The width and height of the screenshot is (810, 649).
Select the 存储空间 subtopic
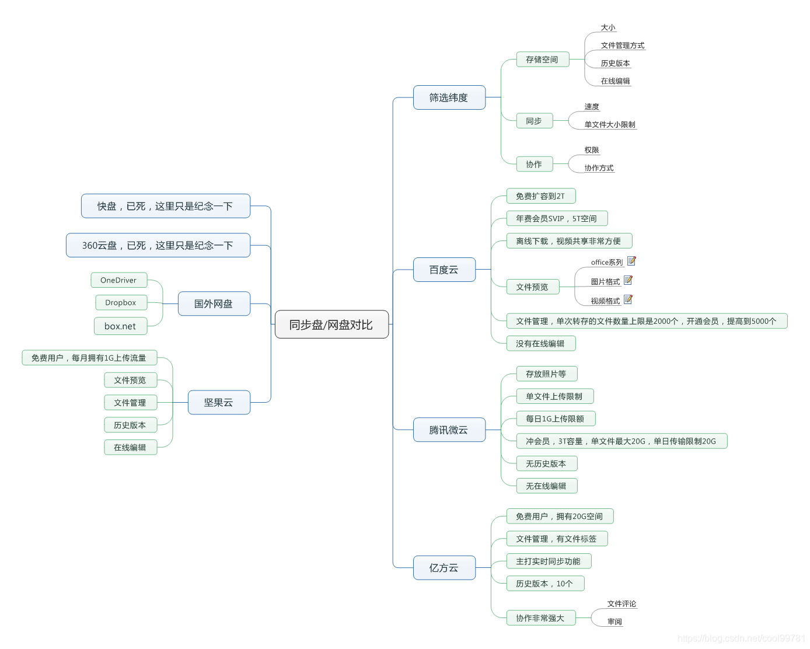coord(543,60)
